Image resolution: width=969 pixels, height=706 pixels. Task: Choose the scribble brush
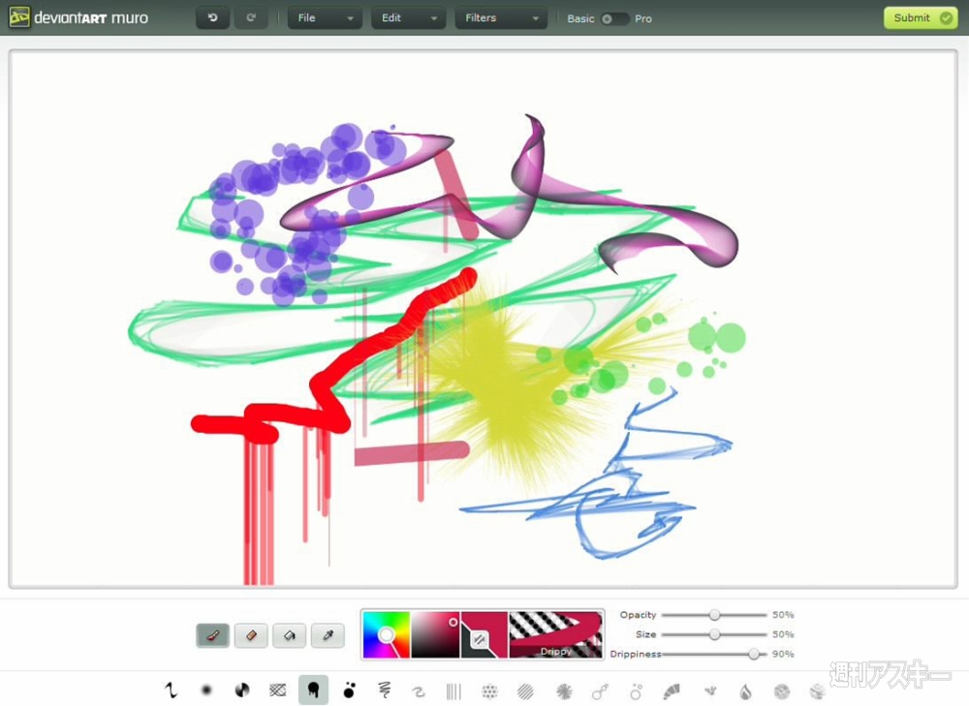tap(384, 690)
